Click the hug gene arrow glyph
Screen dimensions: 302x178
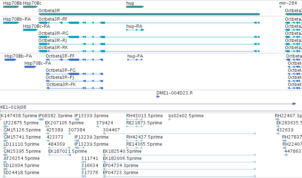pos(135,7)
